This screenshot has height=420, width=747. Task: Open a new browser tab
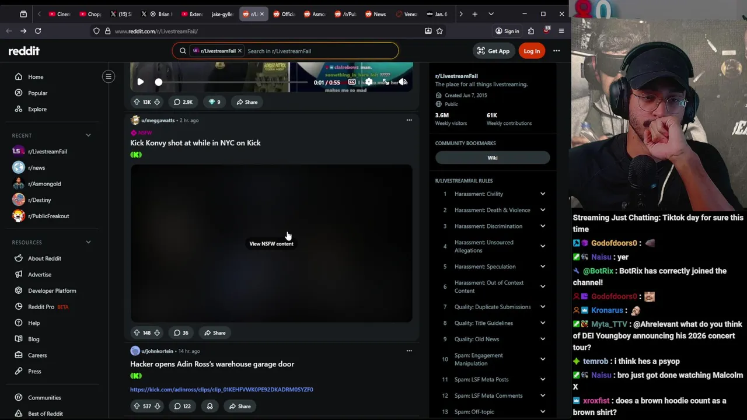pos(474,14)
